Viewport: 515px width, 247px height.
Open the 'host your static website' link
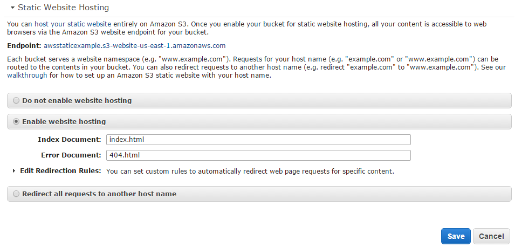(73, 24)
